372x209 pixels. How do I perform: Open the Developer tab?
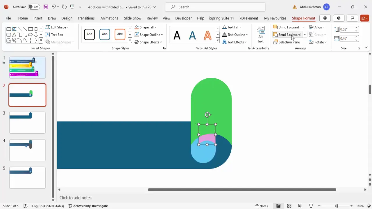pos(183,18)
